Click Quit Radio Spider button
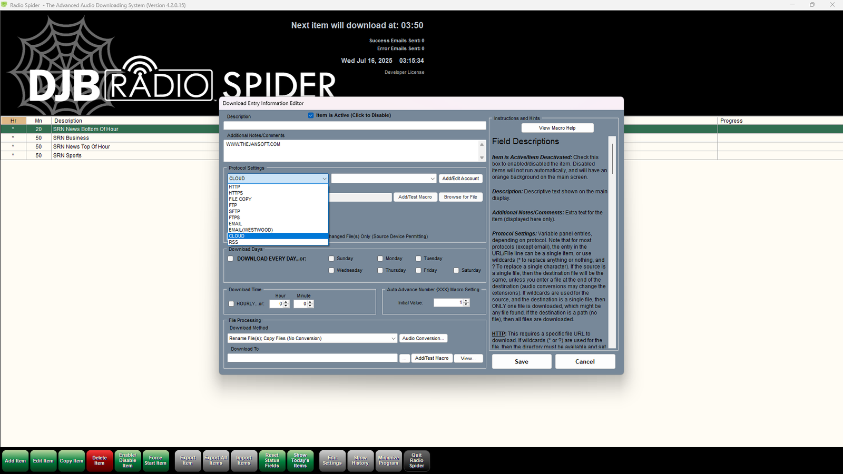 pyautogui.click(x=417, y=461)
